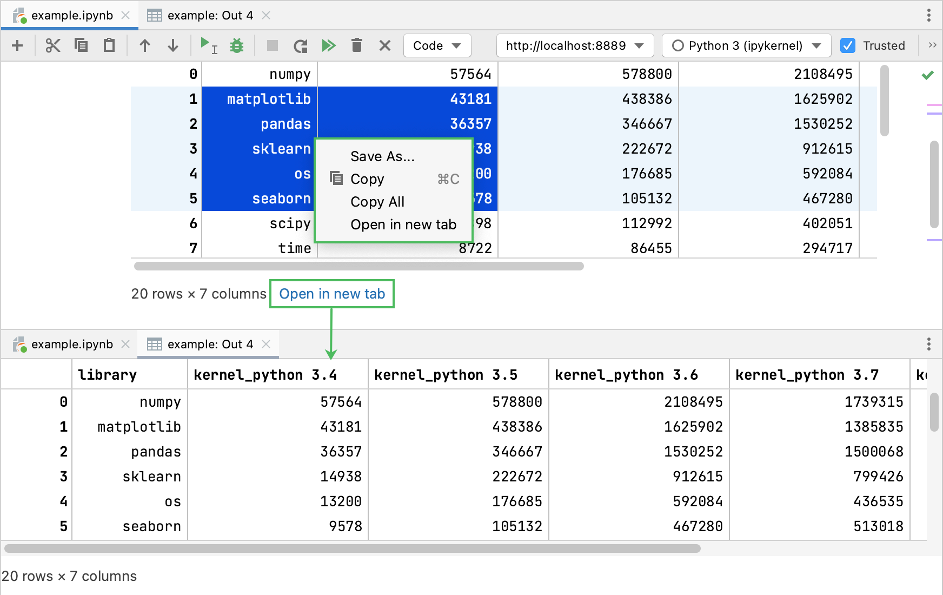Restart the kernel with the restart icon
The image size is (943, 595).
point(301,45)
